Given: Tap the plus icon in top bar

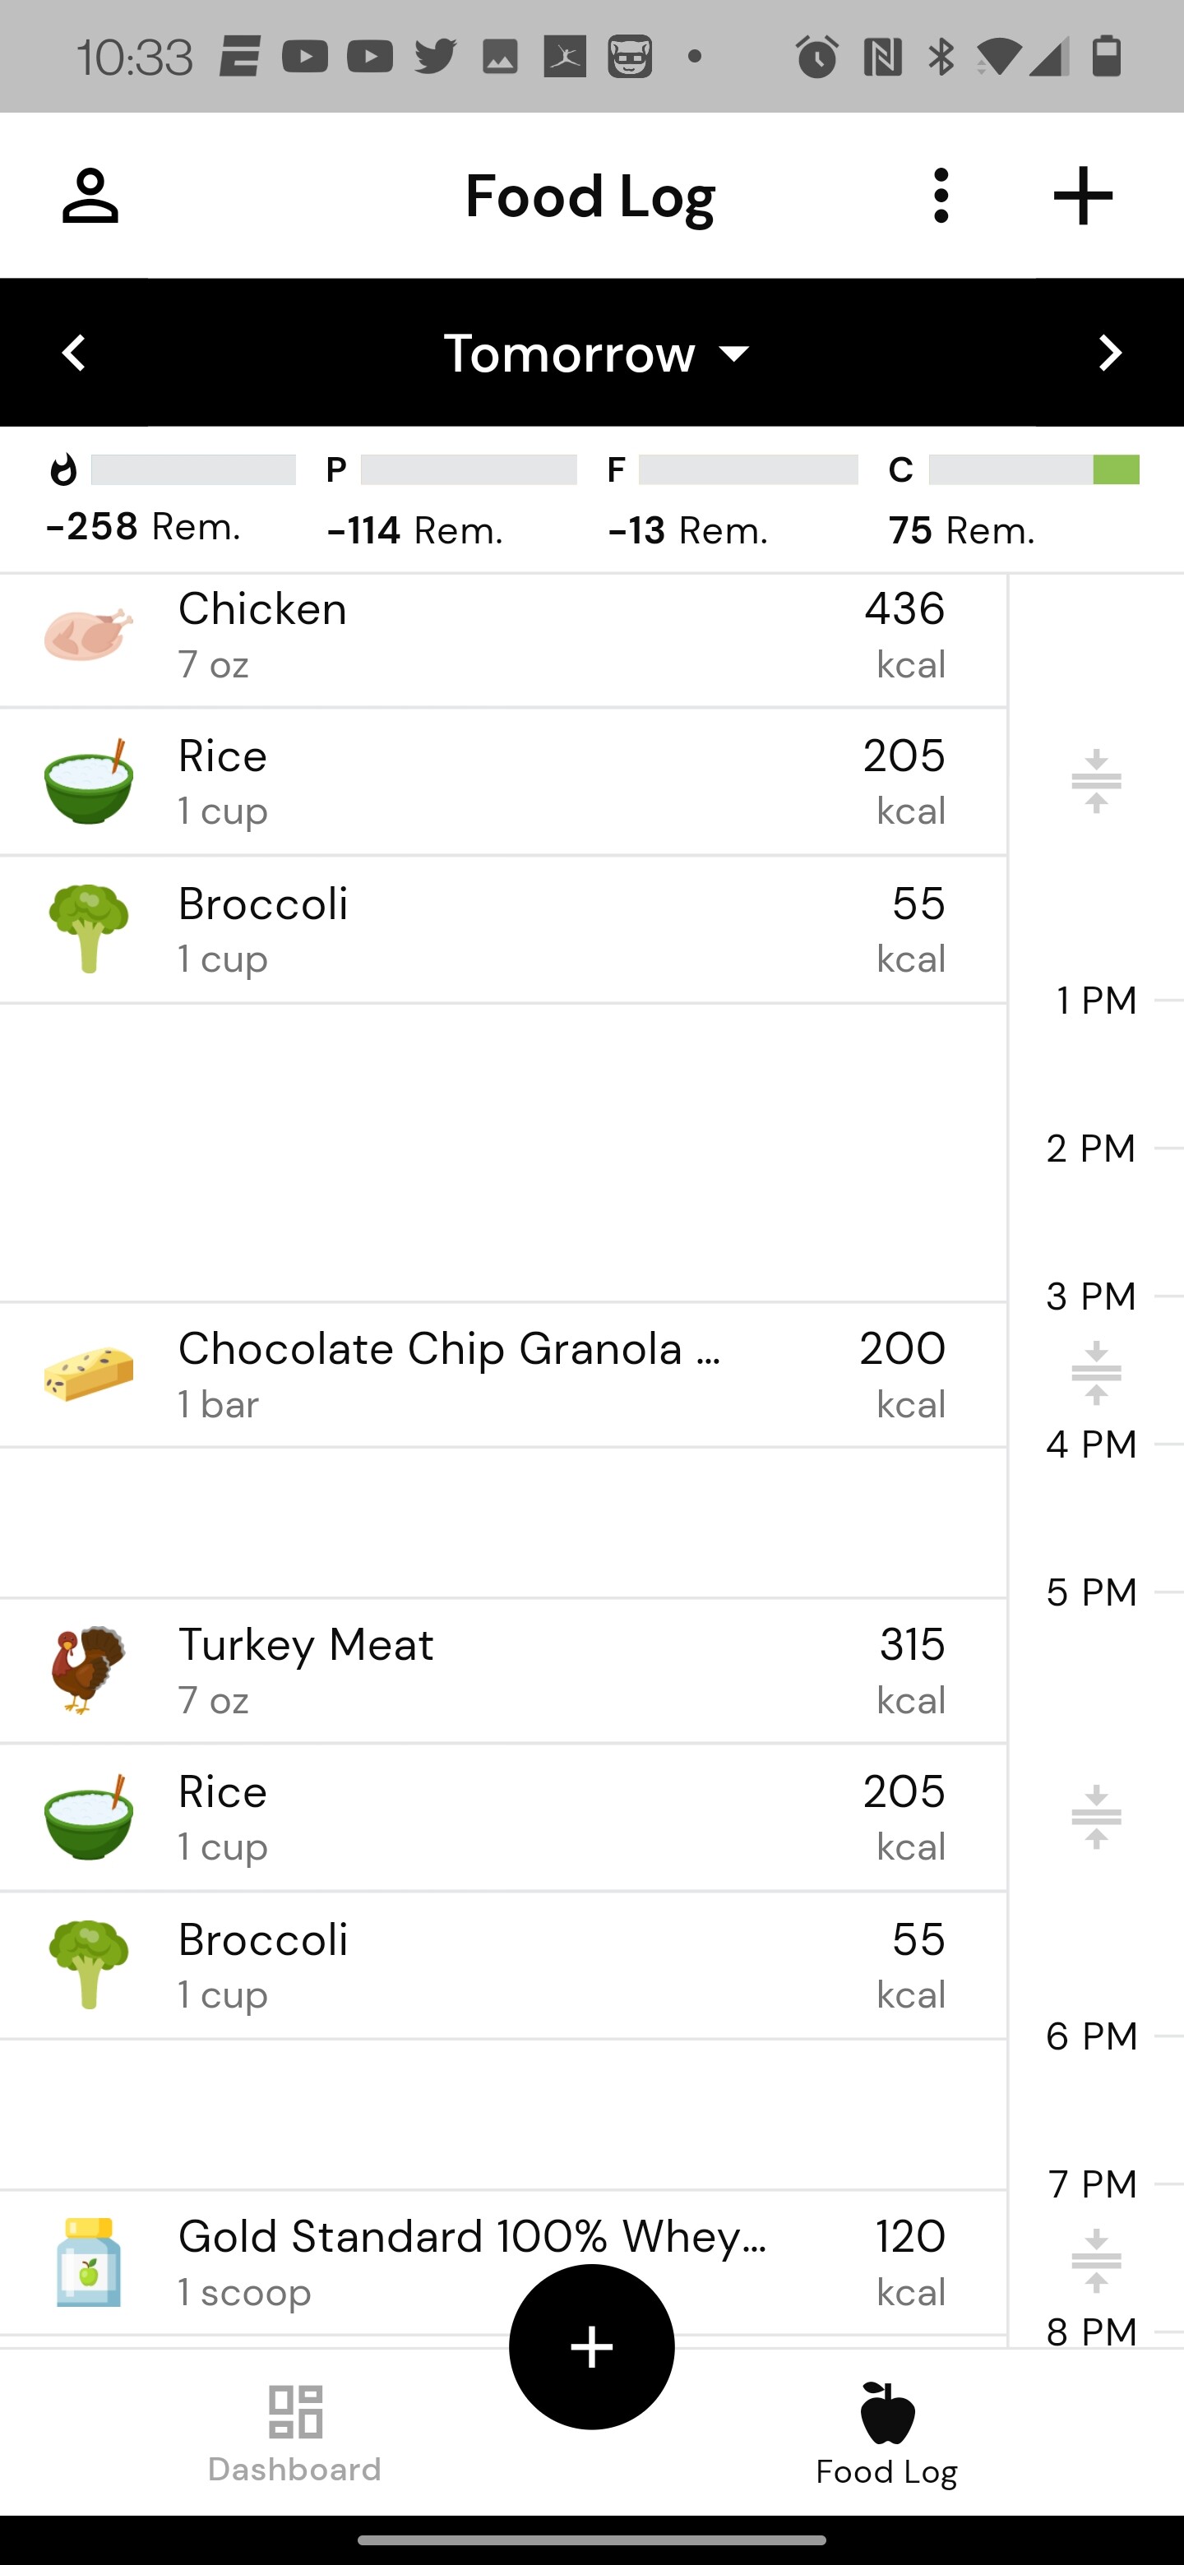Looking at the screenshot, I should (1082, 196).
